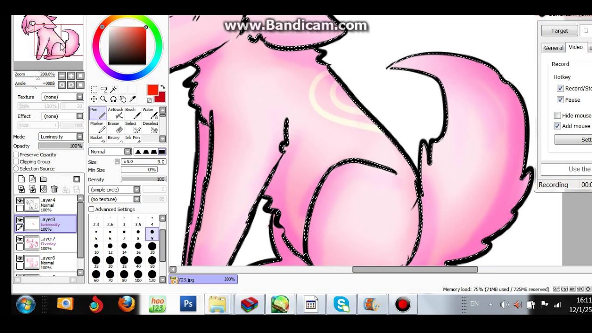This screenshot has height=333, width=592.
Task: Switch to the Video tab in Bandicam
Action: pos(575,47)
